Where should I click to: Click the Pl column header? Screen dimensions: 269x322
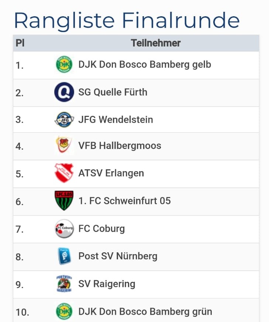coord(20,43)
